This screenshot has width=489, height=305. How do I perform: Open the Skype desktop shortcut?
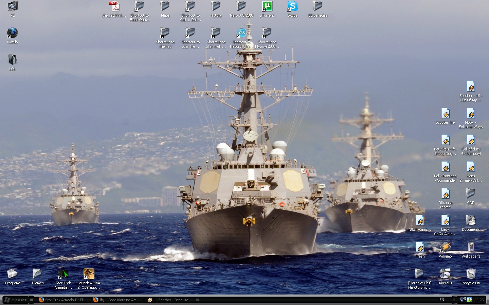coord(292,6)
